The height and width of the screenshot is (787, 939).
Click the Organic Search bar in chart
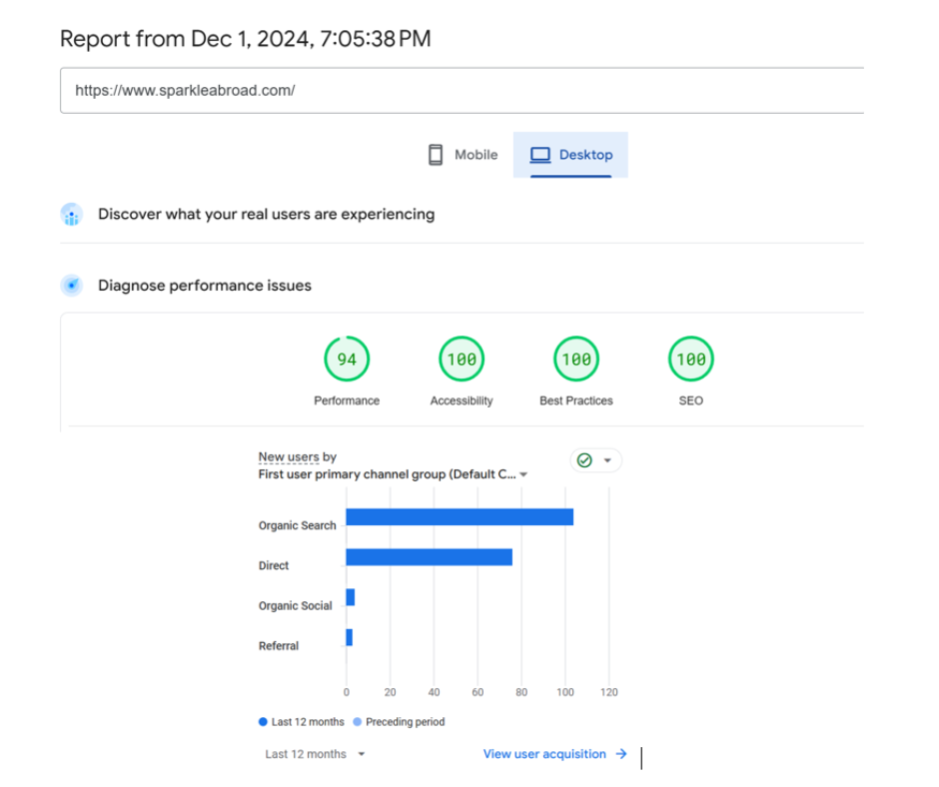click(x=460, y=517)
